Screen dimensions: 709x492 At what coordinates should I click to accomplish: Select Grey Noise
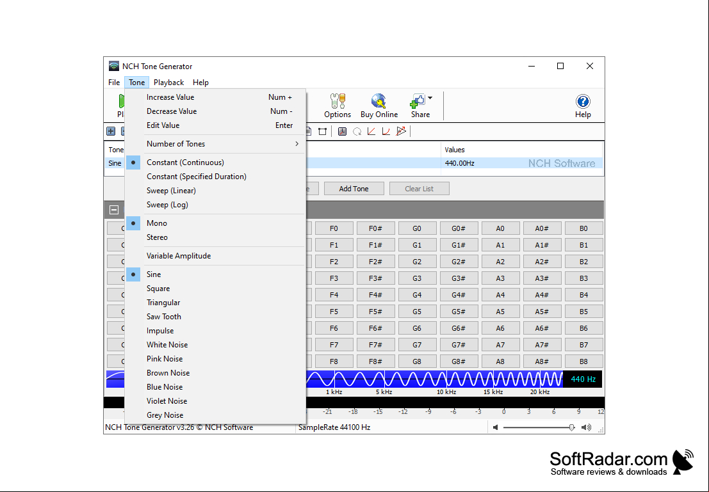point(215,415)
